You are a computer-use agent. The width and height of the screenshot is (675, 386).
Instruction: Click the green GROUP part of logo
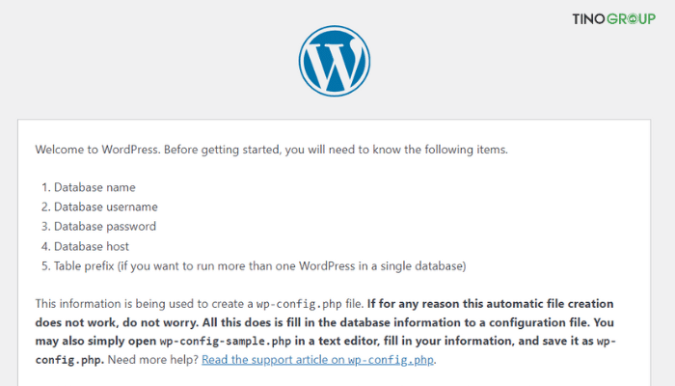(x=631, y=19)
